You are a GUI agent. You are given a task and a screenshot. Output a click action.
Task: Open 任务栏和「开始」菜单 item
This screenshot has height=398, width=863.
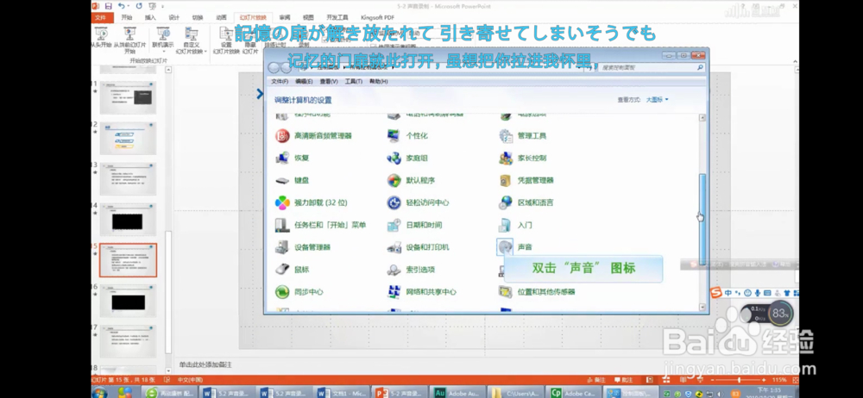(320, 225)
